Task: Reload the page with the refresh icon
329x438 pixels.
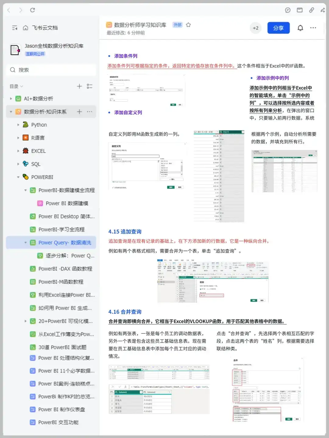Action: [x=33, y=10]
